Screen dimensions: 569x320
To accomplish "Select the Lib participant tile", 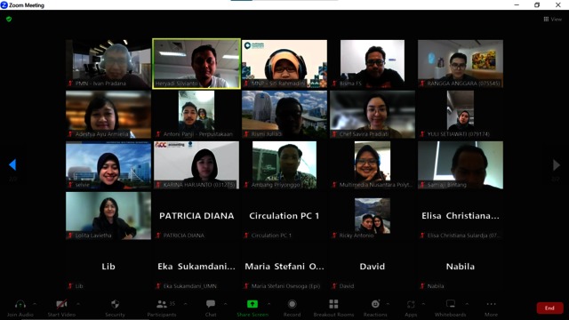I will pos(108,267).
